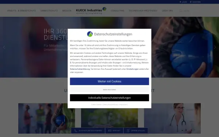219x137 pixels.
Task: Click the Login arrow icon in top bar
Action: point(180,2)
